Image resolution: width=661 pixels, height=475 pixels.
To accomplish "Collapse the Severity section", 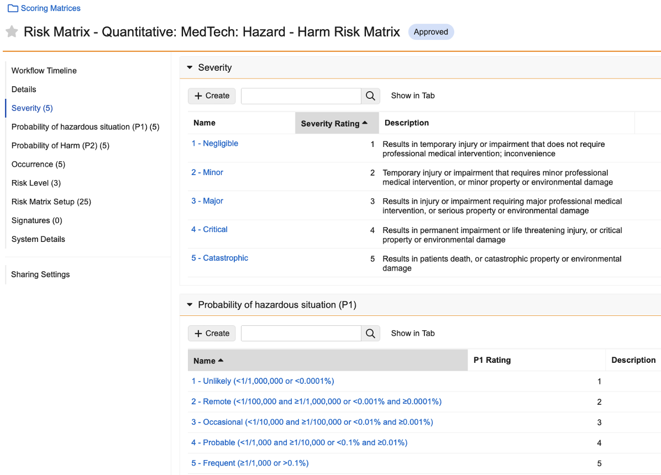I will click(x=190, y=67).
